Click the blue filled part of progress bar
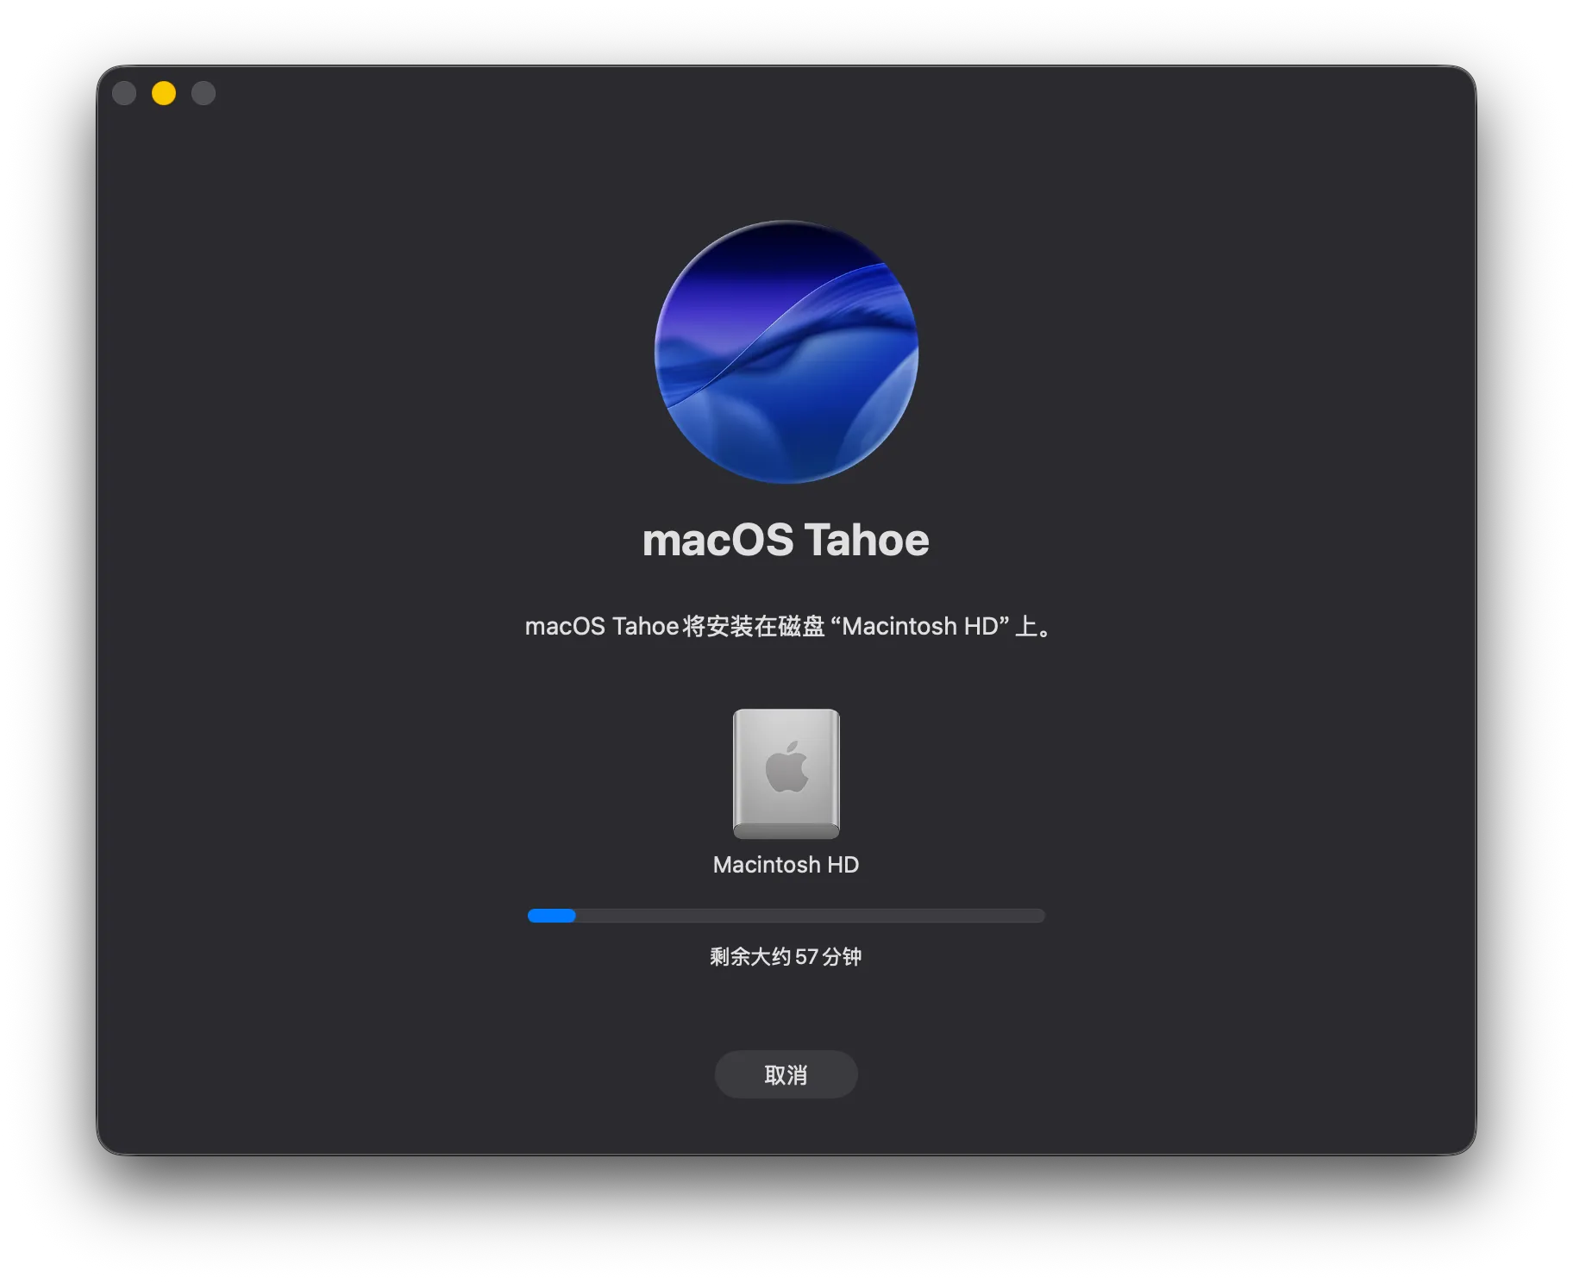 point(551,916)
